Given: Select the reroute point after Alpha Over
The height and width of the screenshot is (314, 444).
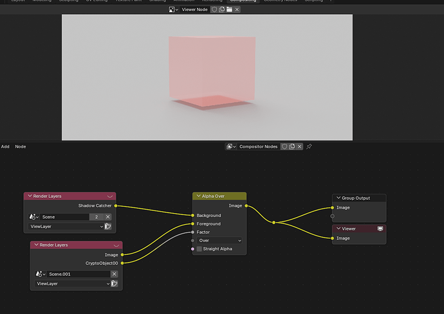Looking at the screenshot, I should [274, 222].
